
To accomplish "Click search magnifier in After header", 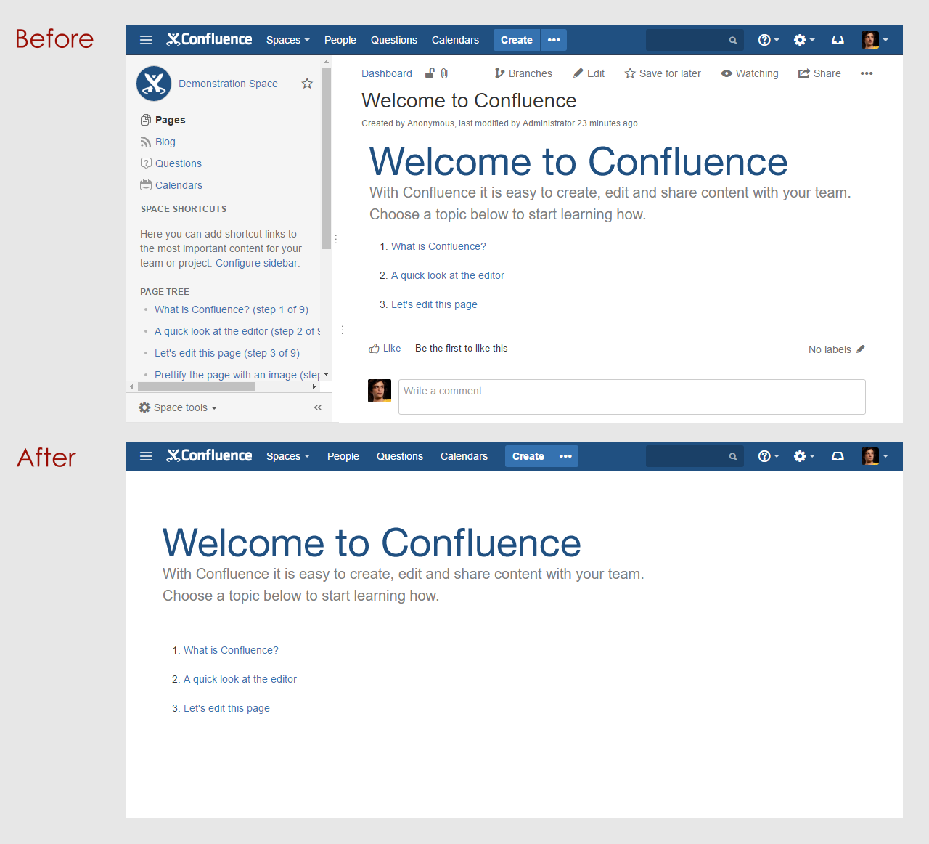I will [733, 457].
